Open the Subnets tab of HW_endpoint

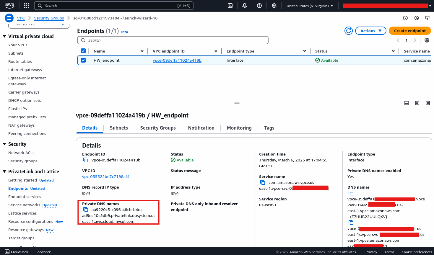[x=119, y=128]
